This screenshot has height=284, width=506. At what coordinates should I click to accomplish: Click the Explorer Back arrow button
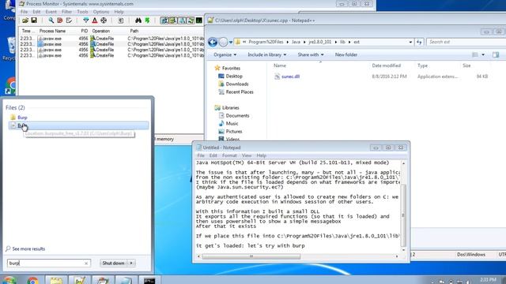[x=213, y=42]
